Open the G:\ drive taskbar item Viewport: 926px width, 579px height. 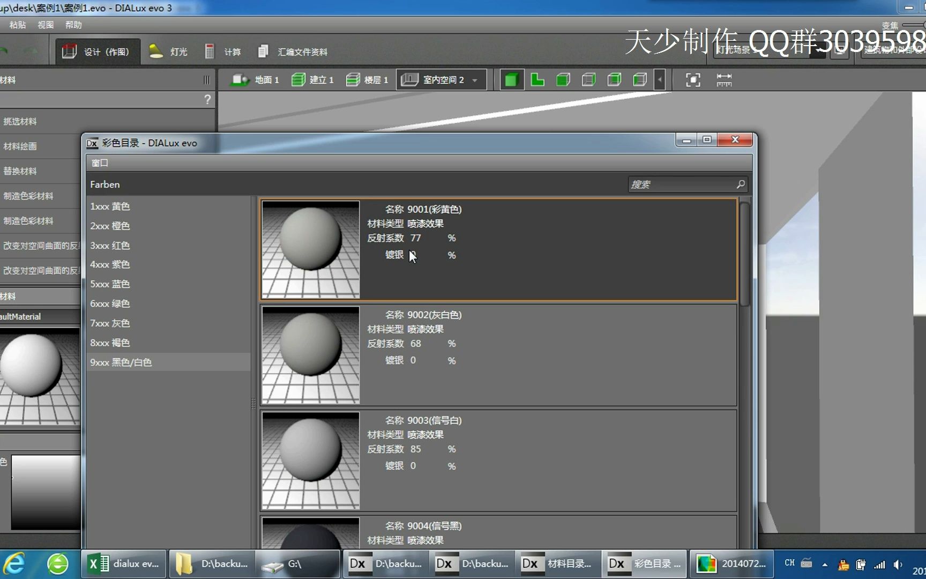pyautogui.click(x=298, y=564)
